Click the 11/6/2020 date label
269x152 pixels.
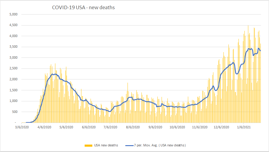click(x=200, y=127)
